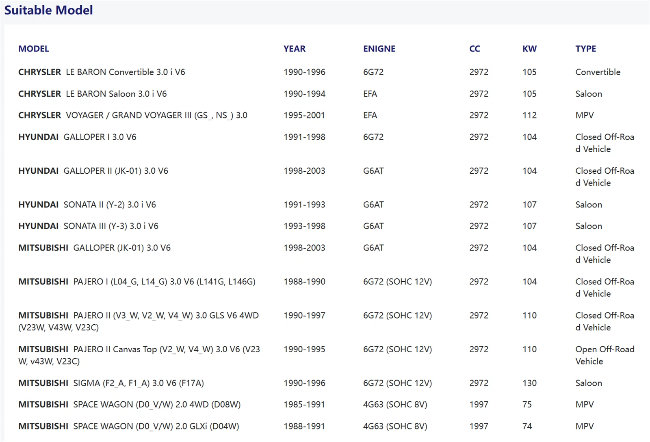Click 6G72 (SOHC 12V) in PAJERO I row
The image size is (650, 442).
click(397, 282)
